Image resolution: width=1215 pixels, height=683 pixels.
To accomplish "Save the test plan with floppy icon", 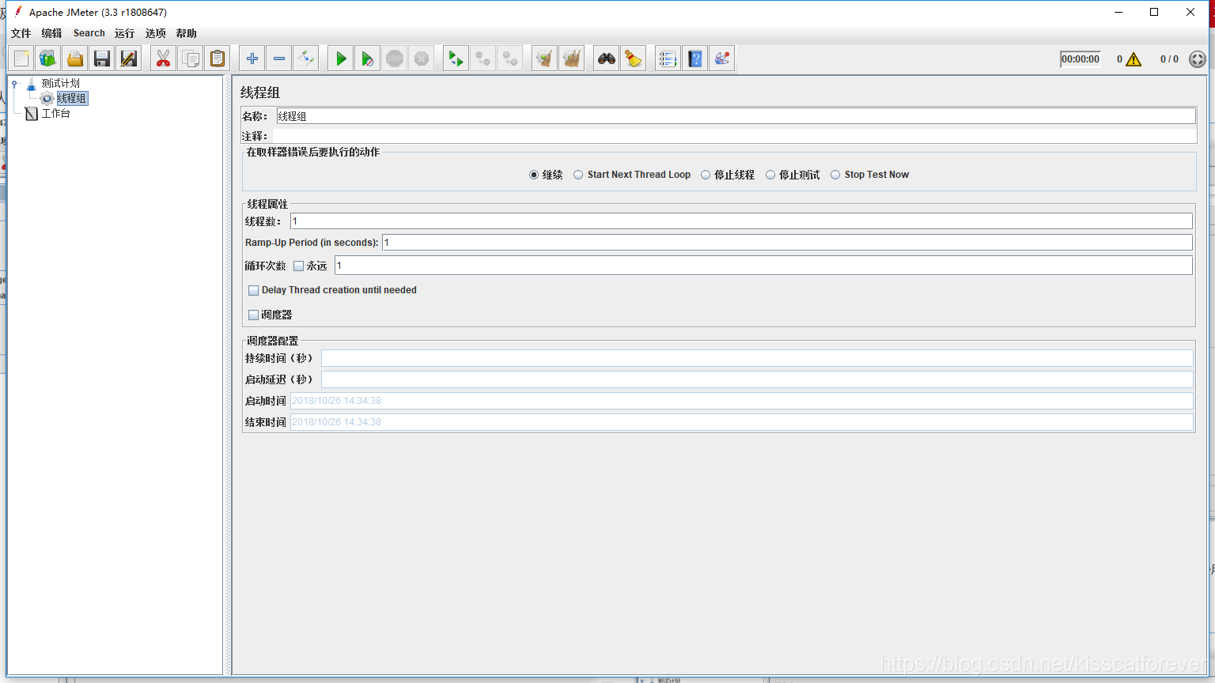I will (102, 58).
